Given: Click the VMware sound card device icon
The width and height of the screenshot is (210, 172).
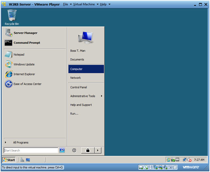Looking at the screenshot, I should (165, 167).
